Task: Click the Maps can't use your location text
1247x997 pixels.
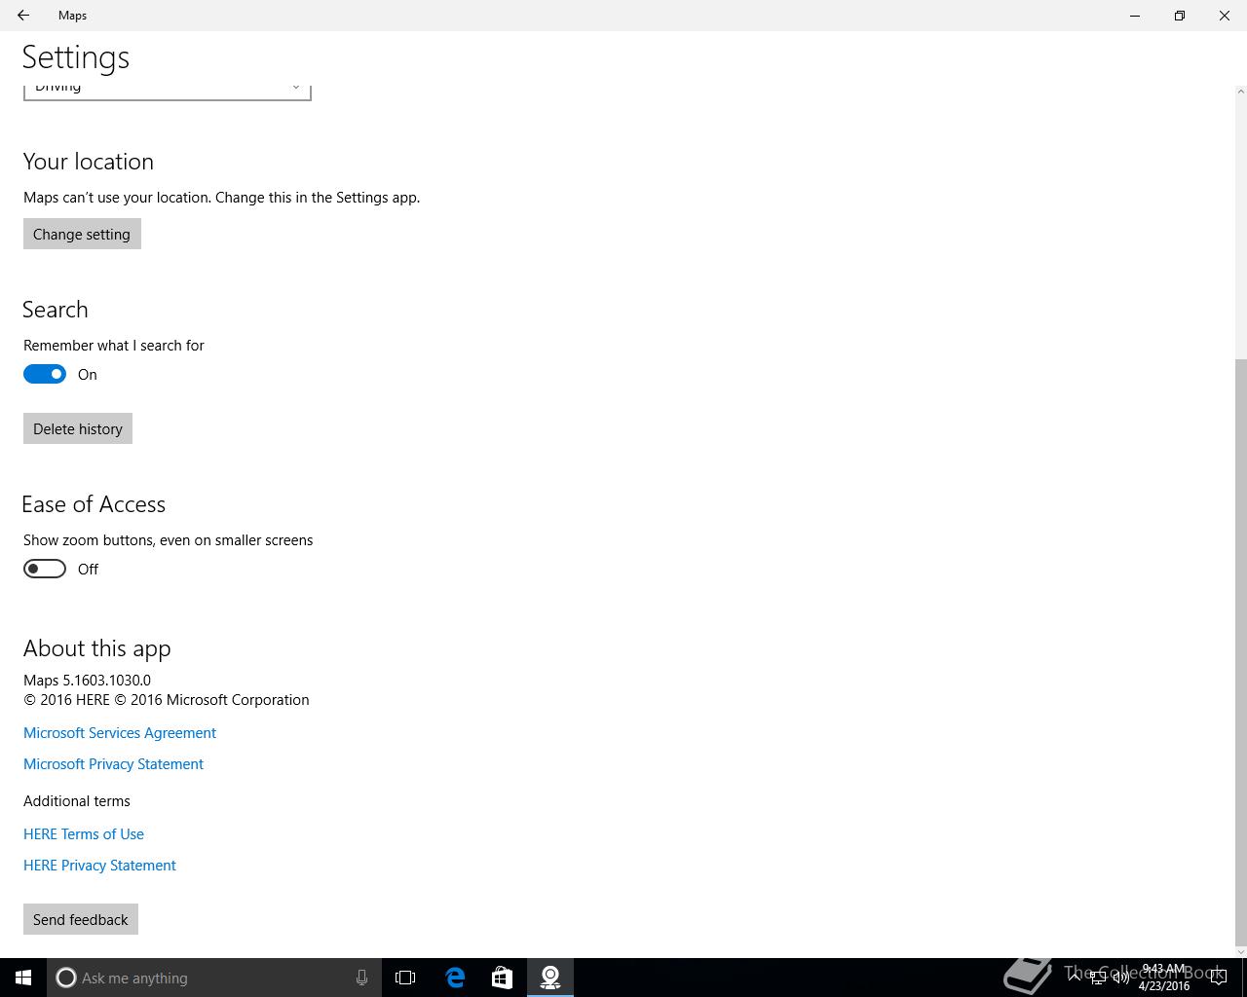Action: tap(222, 197)
